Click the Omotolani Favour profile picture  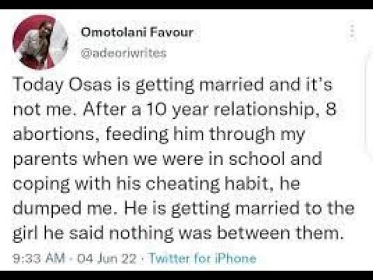pos(40,42)
